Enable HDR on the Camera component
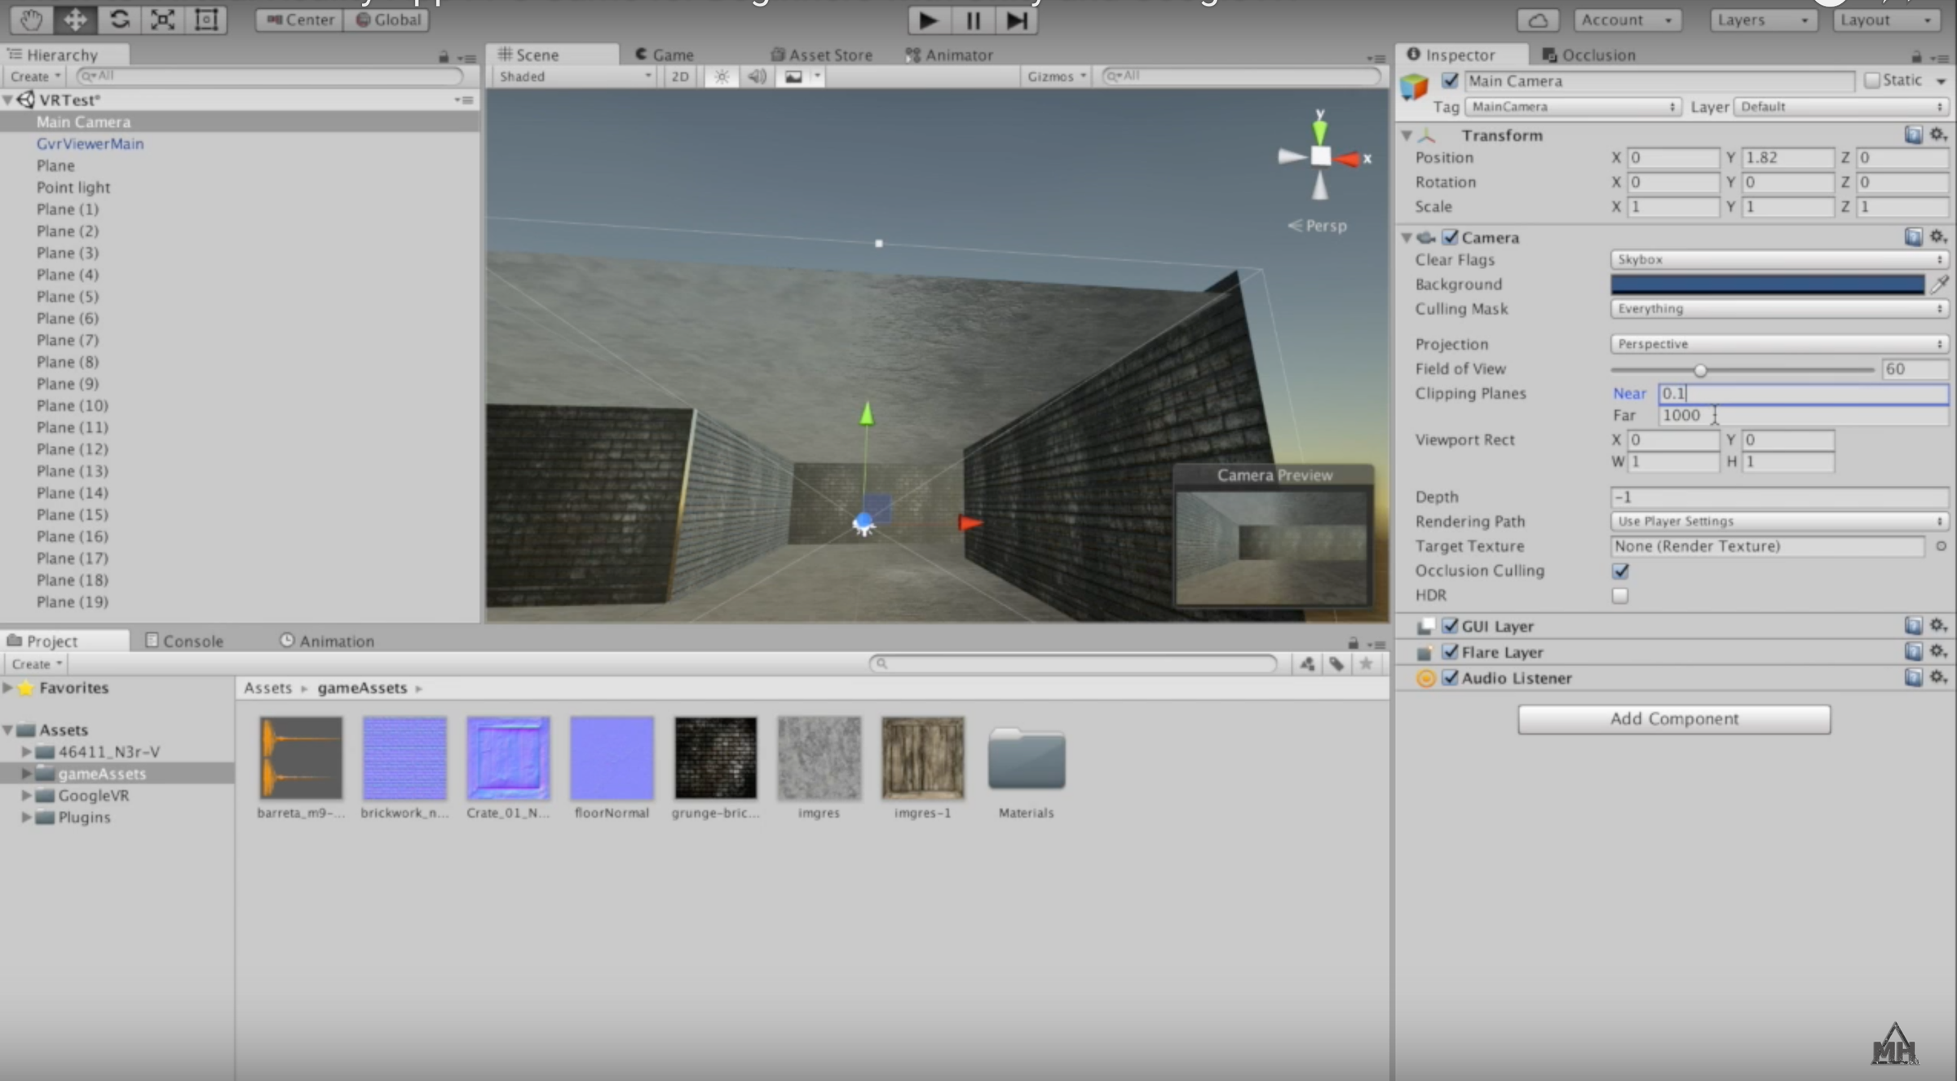Screen dimensions: 1957x1081 pos(1620,596)
